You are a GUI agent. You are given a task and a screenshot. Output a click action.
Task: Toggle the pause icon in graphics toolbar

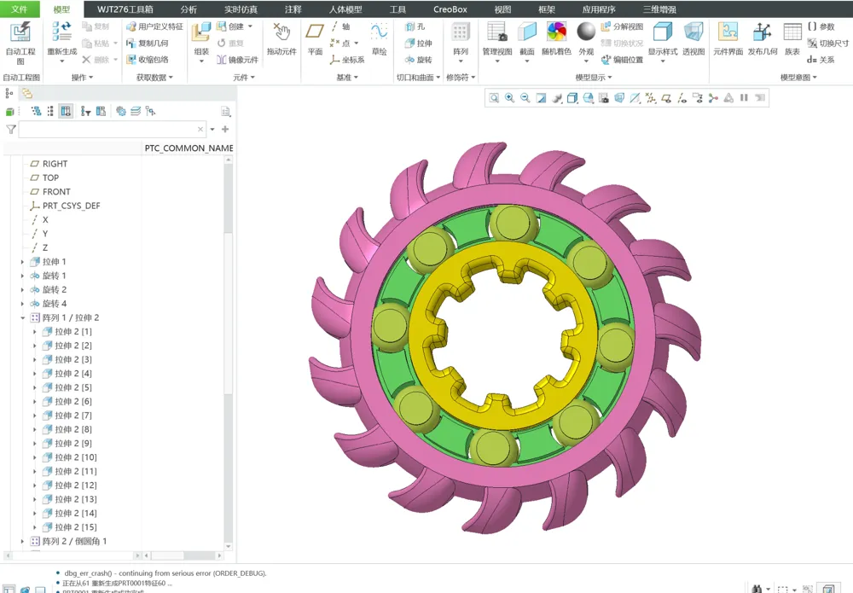(744, 98)
